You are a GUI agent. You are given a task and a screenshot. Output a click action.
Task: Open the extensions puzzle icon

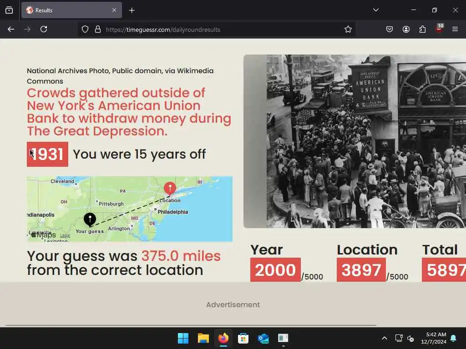tap(422, 29)
